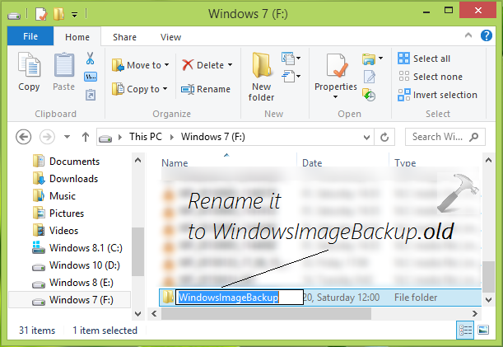Open the Windows 10 (D:) drive
This screenshot has width=503, height=347.
(x=76, y=265)
